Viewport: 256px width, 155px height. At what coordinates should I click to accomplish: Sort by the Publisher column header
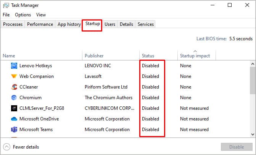pos(94,56)
